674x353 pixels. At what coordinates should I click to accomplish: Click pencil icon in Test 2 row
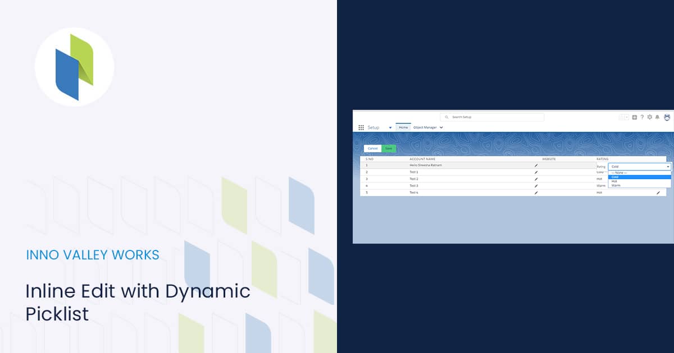click(x=536, y=179)
